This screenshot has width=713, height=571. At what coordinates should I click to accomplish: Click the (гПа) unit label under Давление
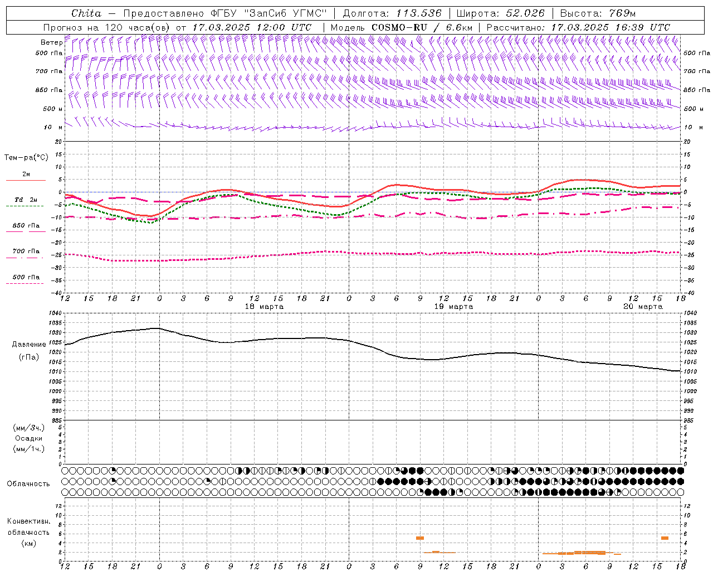[x=29, y=357]
